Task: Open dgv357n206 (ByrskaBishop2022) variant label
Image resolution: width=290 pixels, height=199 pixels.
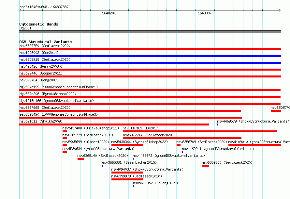Action: (48, 94)
